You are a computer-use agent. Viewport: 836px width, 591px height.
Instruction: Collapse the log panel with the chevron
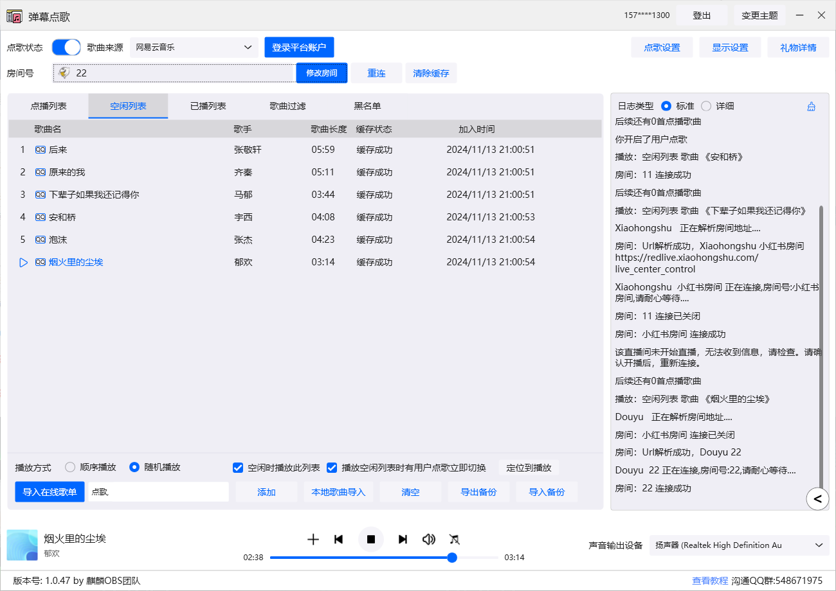tap(817, 498)
